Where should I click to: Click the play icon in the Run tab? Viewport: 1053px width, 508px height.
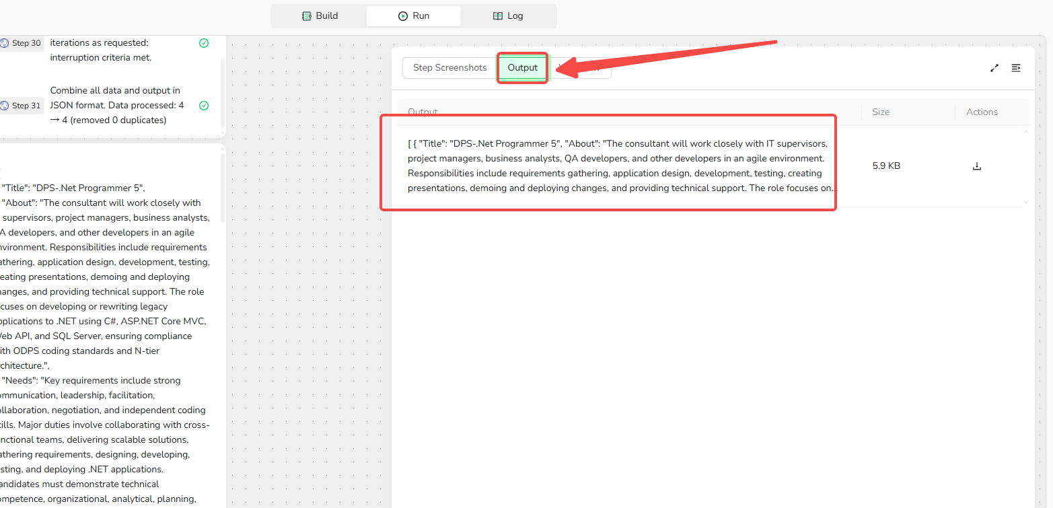[x=403, y=16]
